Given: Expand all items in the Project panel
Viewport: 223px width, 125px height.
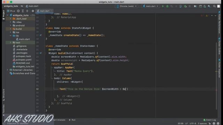Looking at the screenshot, I should click(x=23, y=11).
